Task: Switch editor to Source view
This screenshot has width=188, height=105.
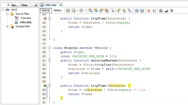Action: pos(46,10)
